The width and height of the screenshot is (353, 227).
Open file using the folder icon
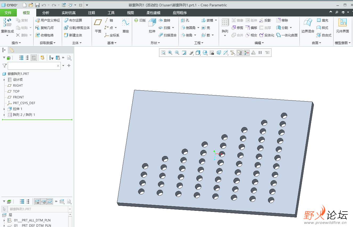click(31, 5)
